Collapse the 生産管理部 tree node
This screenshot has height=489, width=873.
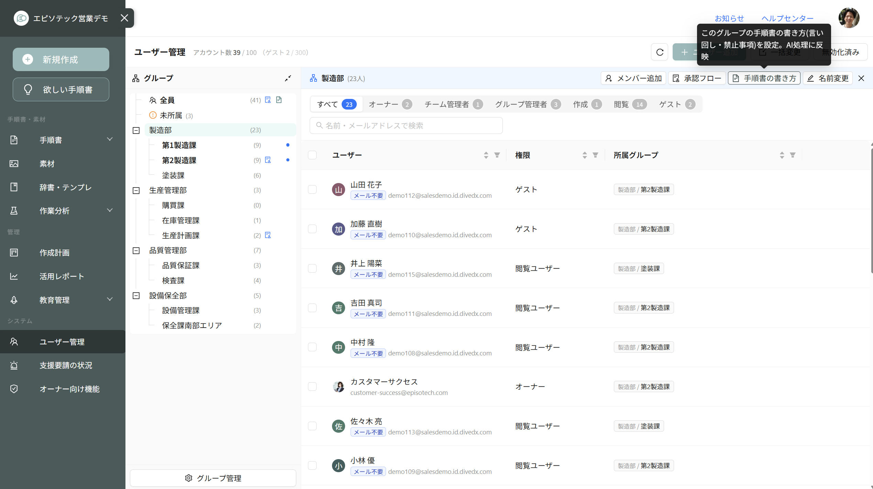coord(136,191)
